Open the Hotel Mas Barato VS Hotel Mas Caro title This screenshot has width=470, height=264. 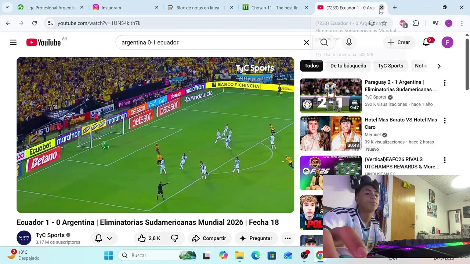click(401, 123)
